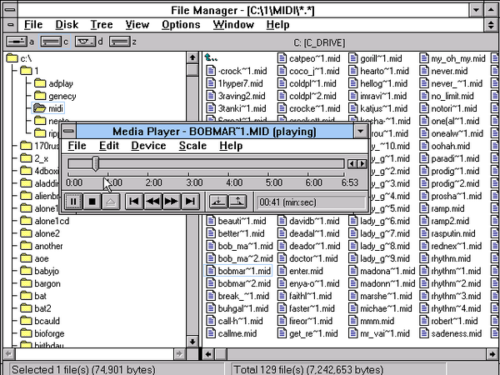The height and width of the screenshot is (375, 500).
Task: Click file list scroll left arrow
Action: click(209, 354)
